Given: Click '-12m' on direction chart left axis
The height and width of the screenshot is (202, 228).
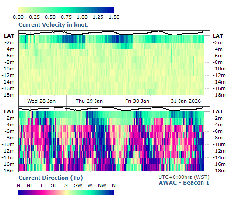Looking at the screenshot, I should tap(8, 151).
